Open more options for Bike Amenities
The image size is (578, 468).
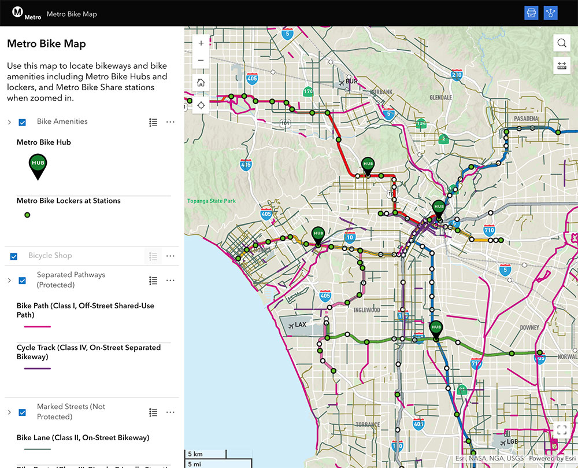171,122
